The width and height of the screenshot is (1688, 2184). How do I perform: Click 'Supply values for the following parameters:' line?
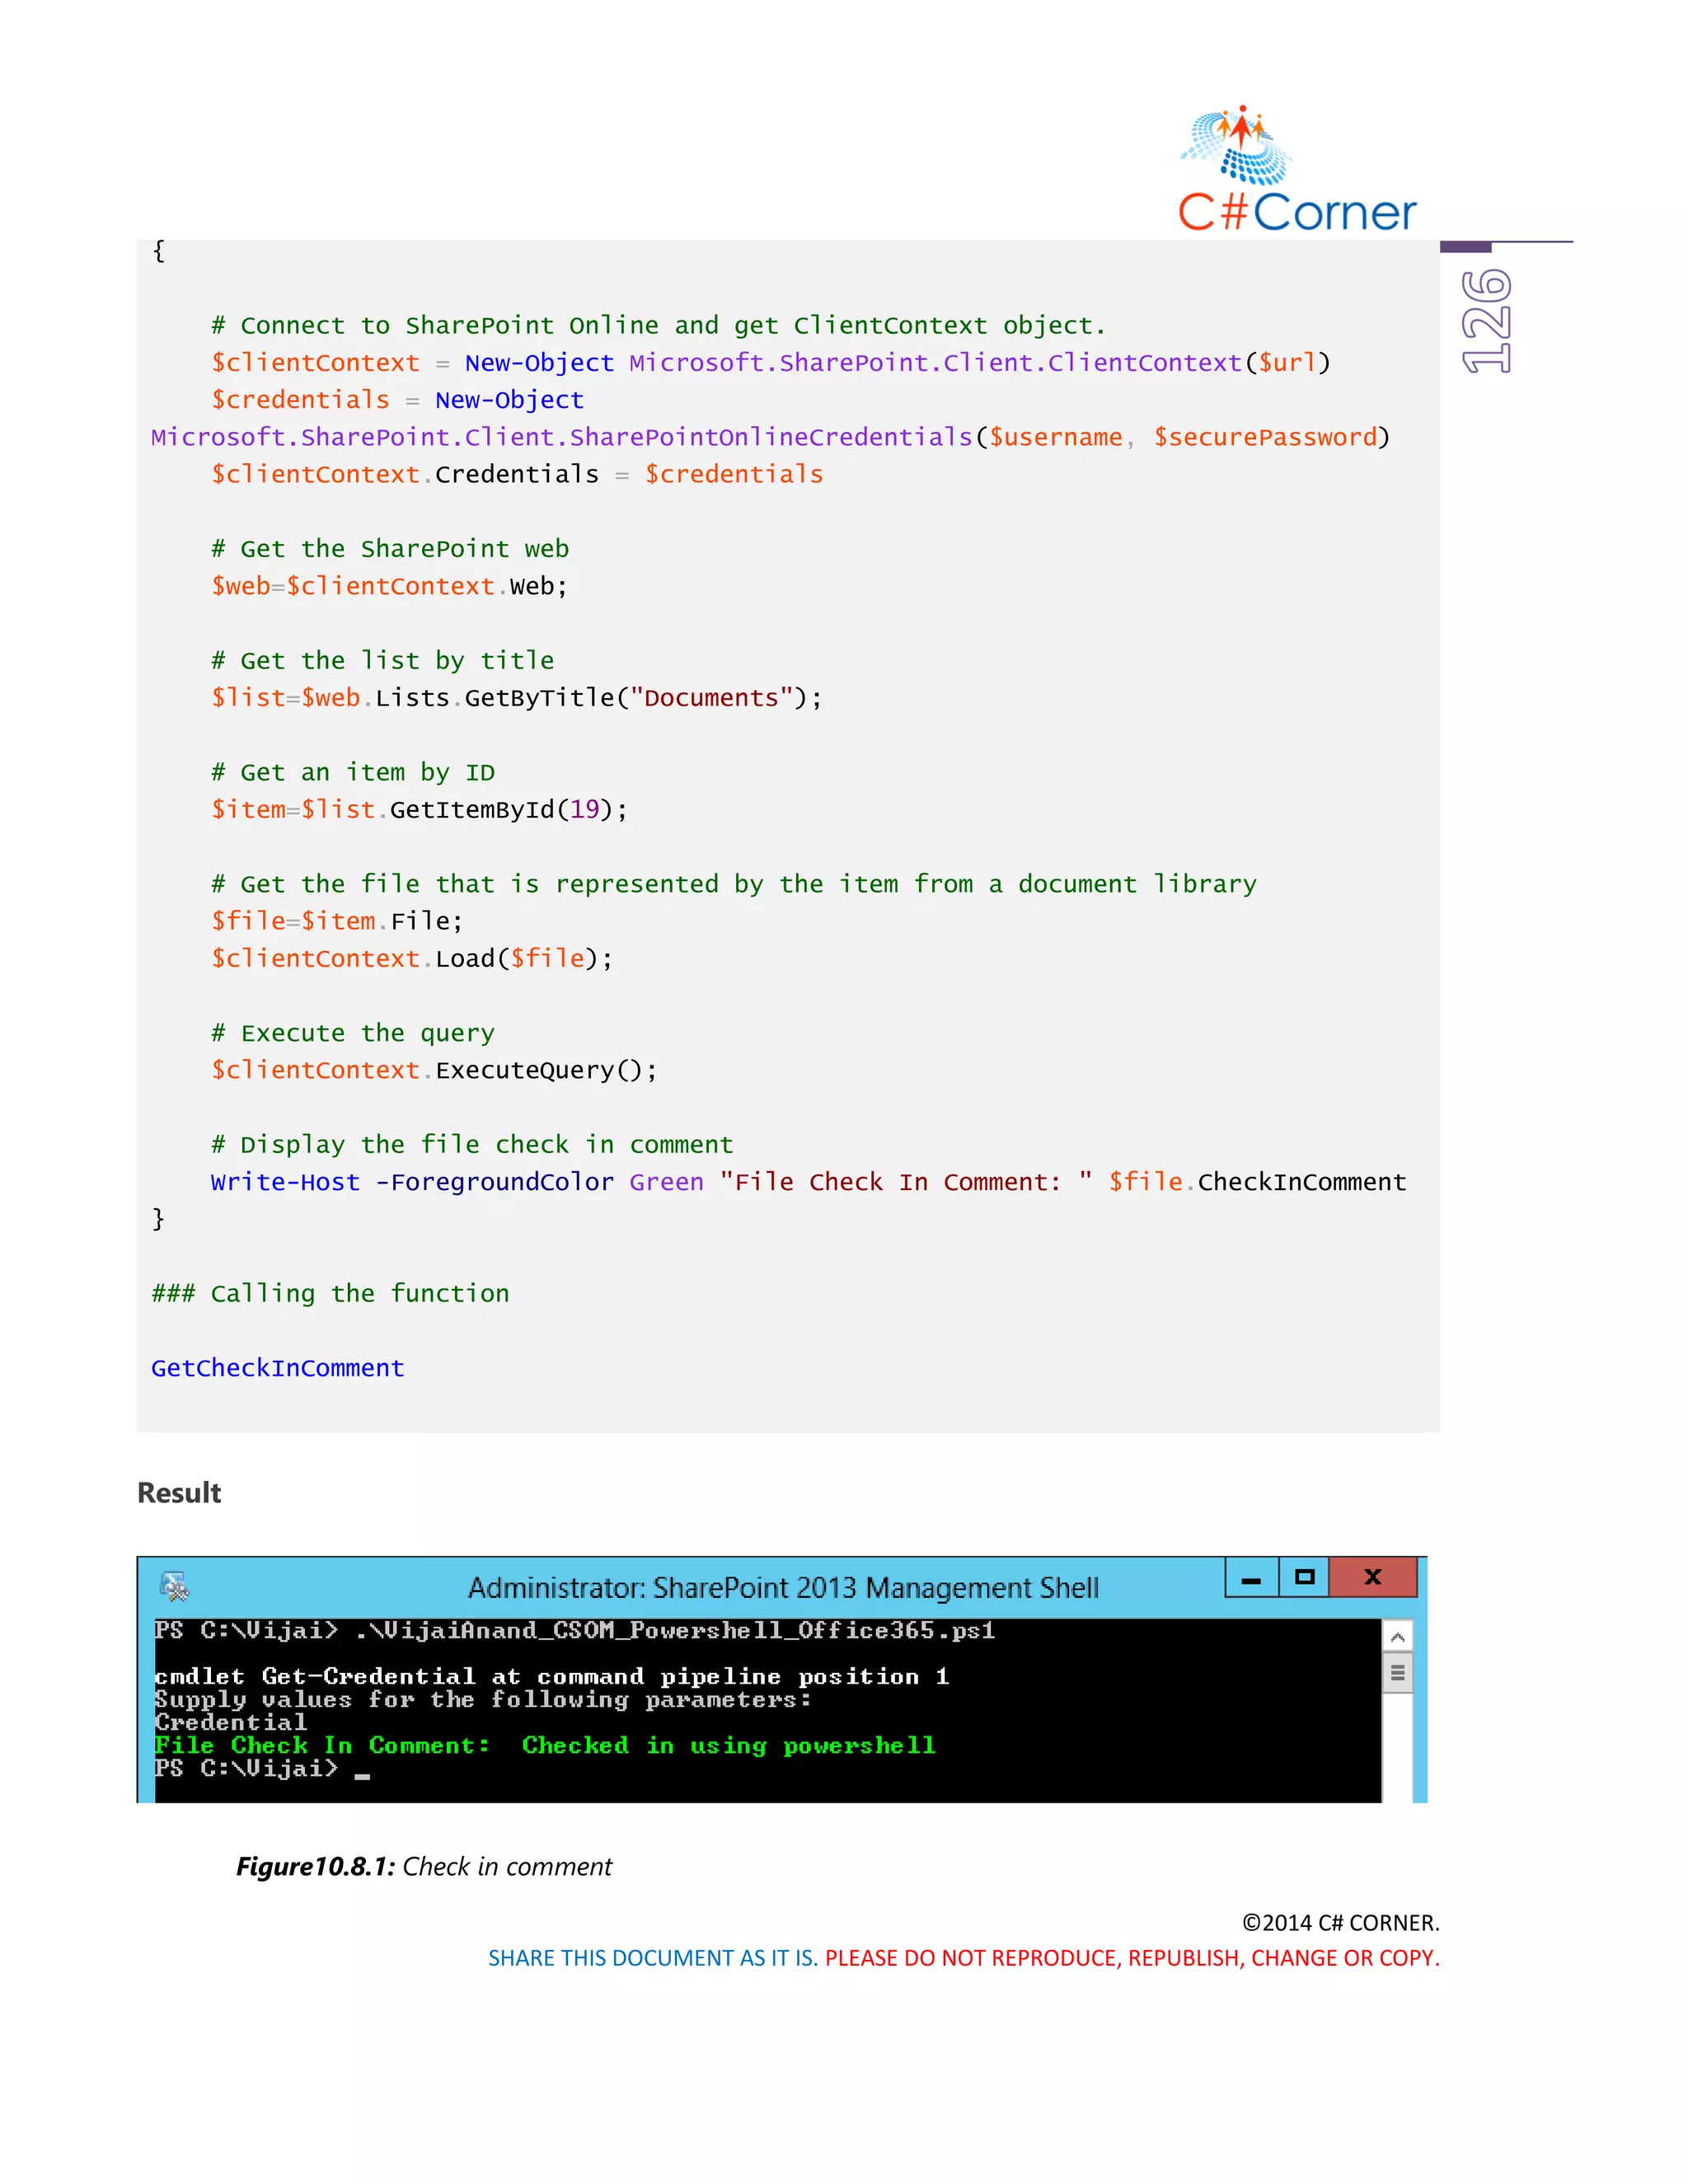482,1700
